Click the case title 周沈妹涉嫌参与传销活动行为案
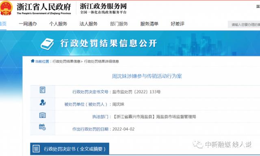Viewport: 260px width, 156px height. tap(147, 76)
